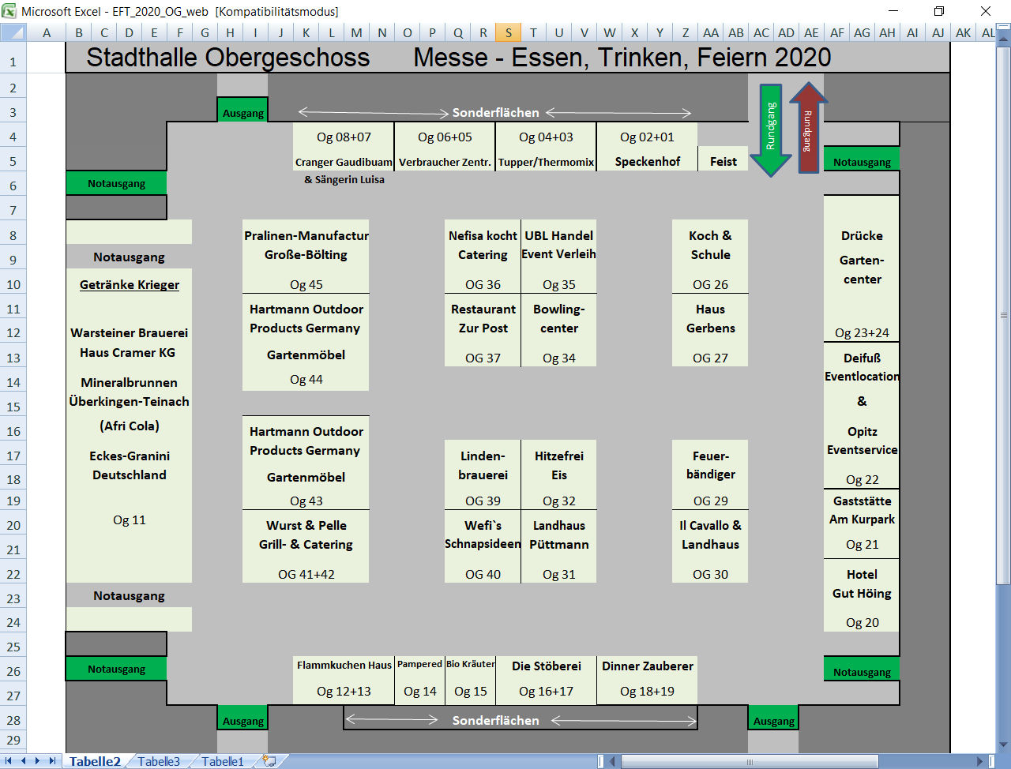1011x769 pixels.
Task: Select column A header
Action: point(47,32)
